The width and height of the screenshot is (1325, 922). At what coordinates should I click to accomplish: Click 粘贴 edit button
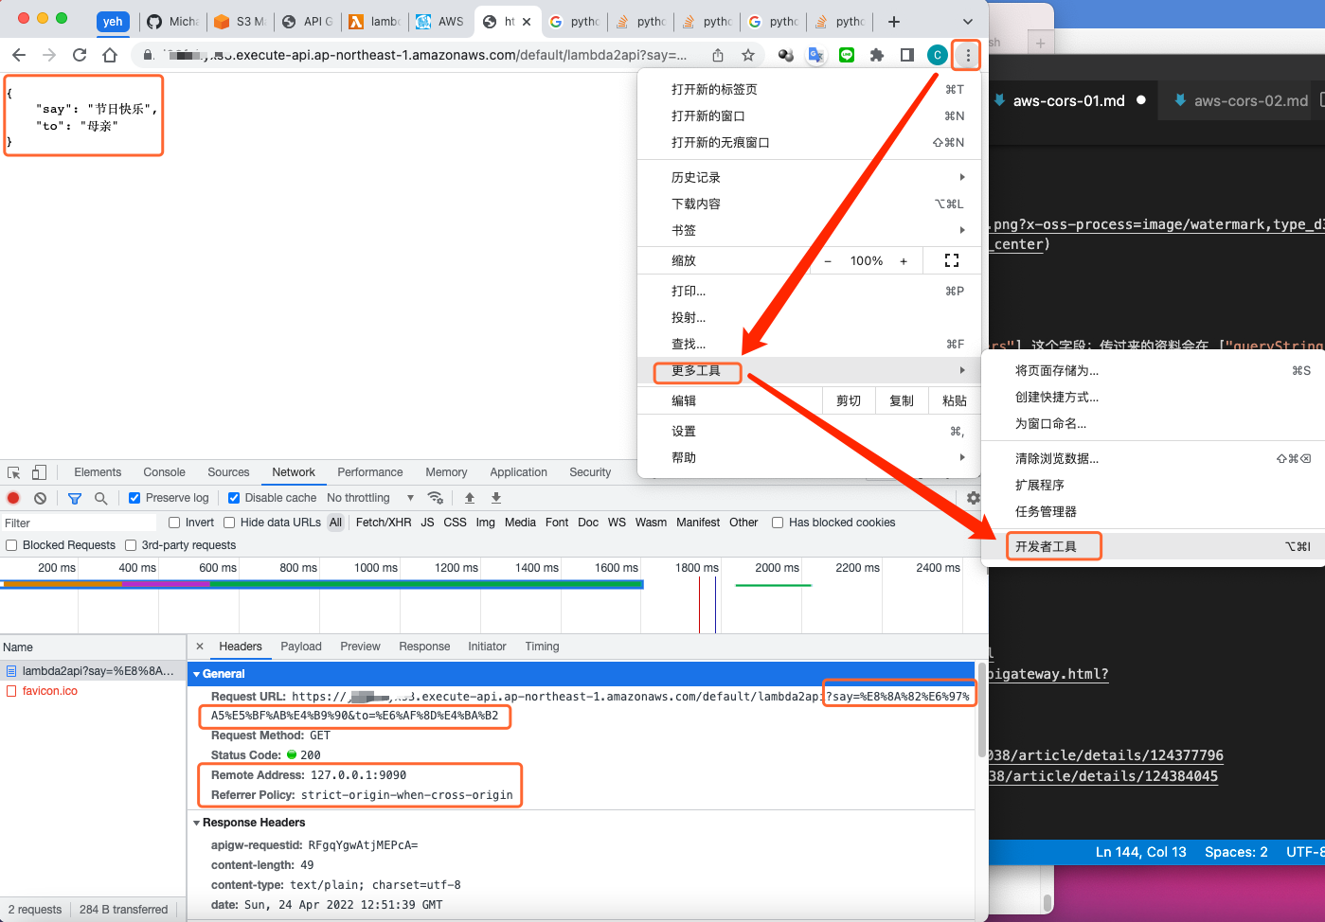click(x=955, y=400)
